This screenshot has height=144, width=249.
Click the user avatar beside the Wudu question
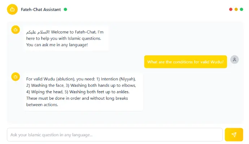235,60
